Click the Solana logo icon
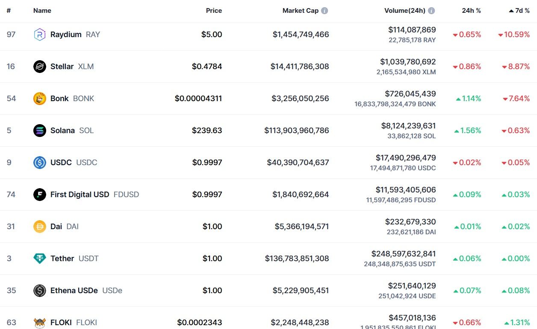The height and width of the screenshot is (329, 537). (x=40, y=131)
